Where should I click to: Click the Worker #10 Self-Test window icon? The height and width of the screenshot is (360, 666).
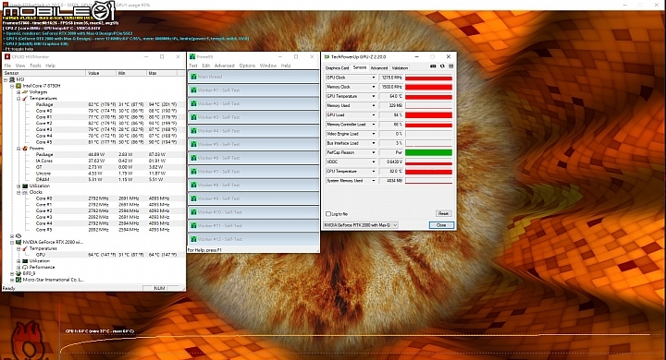pos(193,212)
